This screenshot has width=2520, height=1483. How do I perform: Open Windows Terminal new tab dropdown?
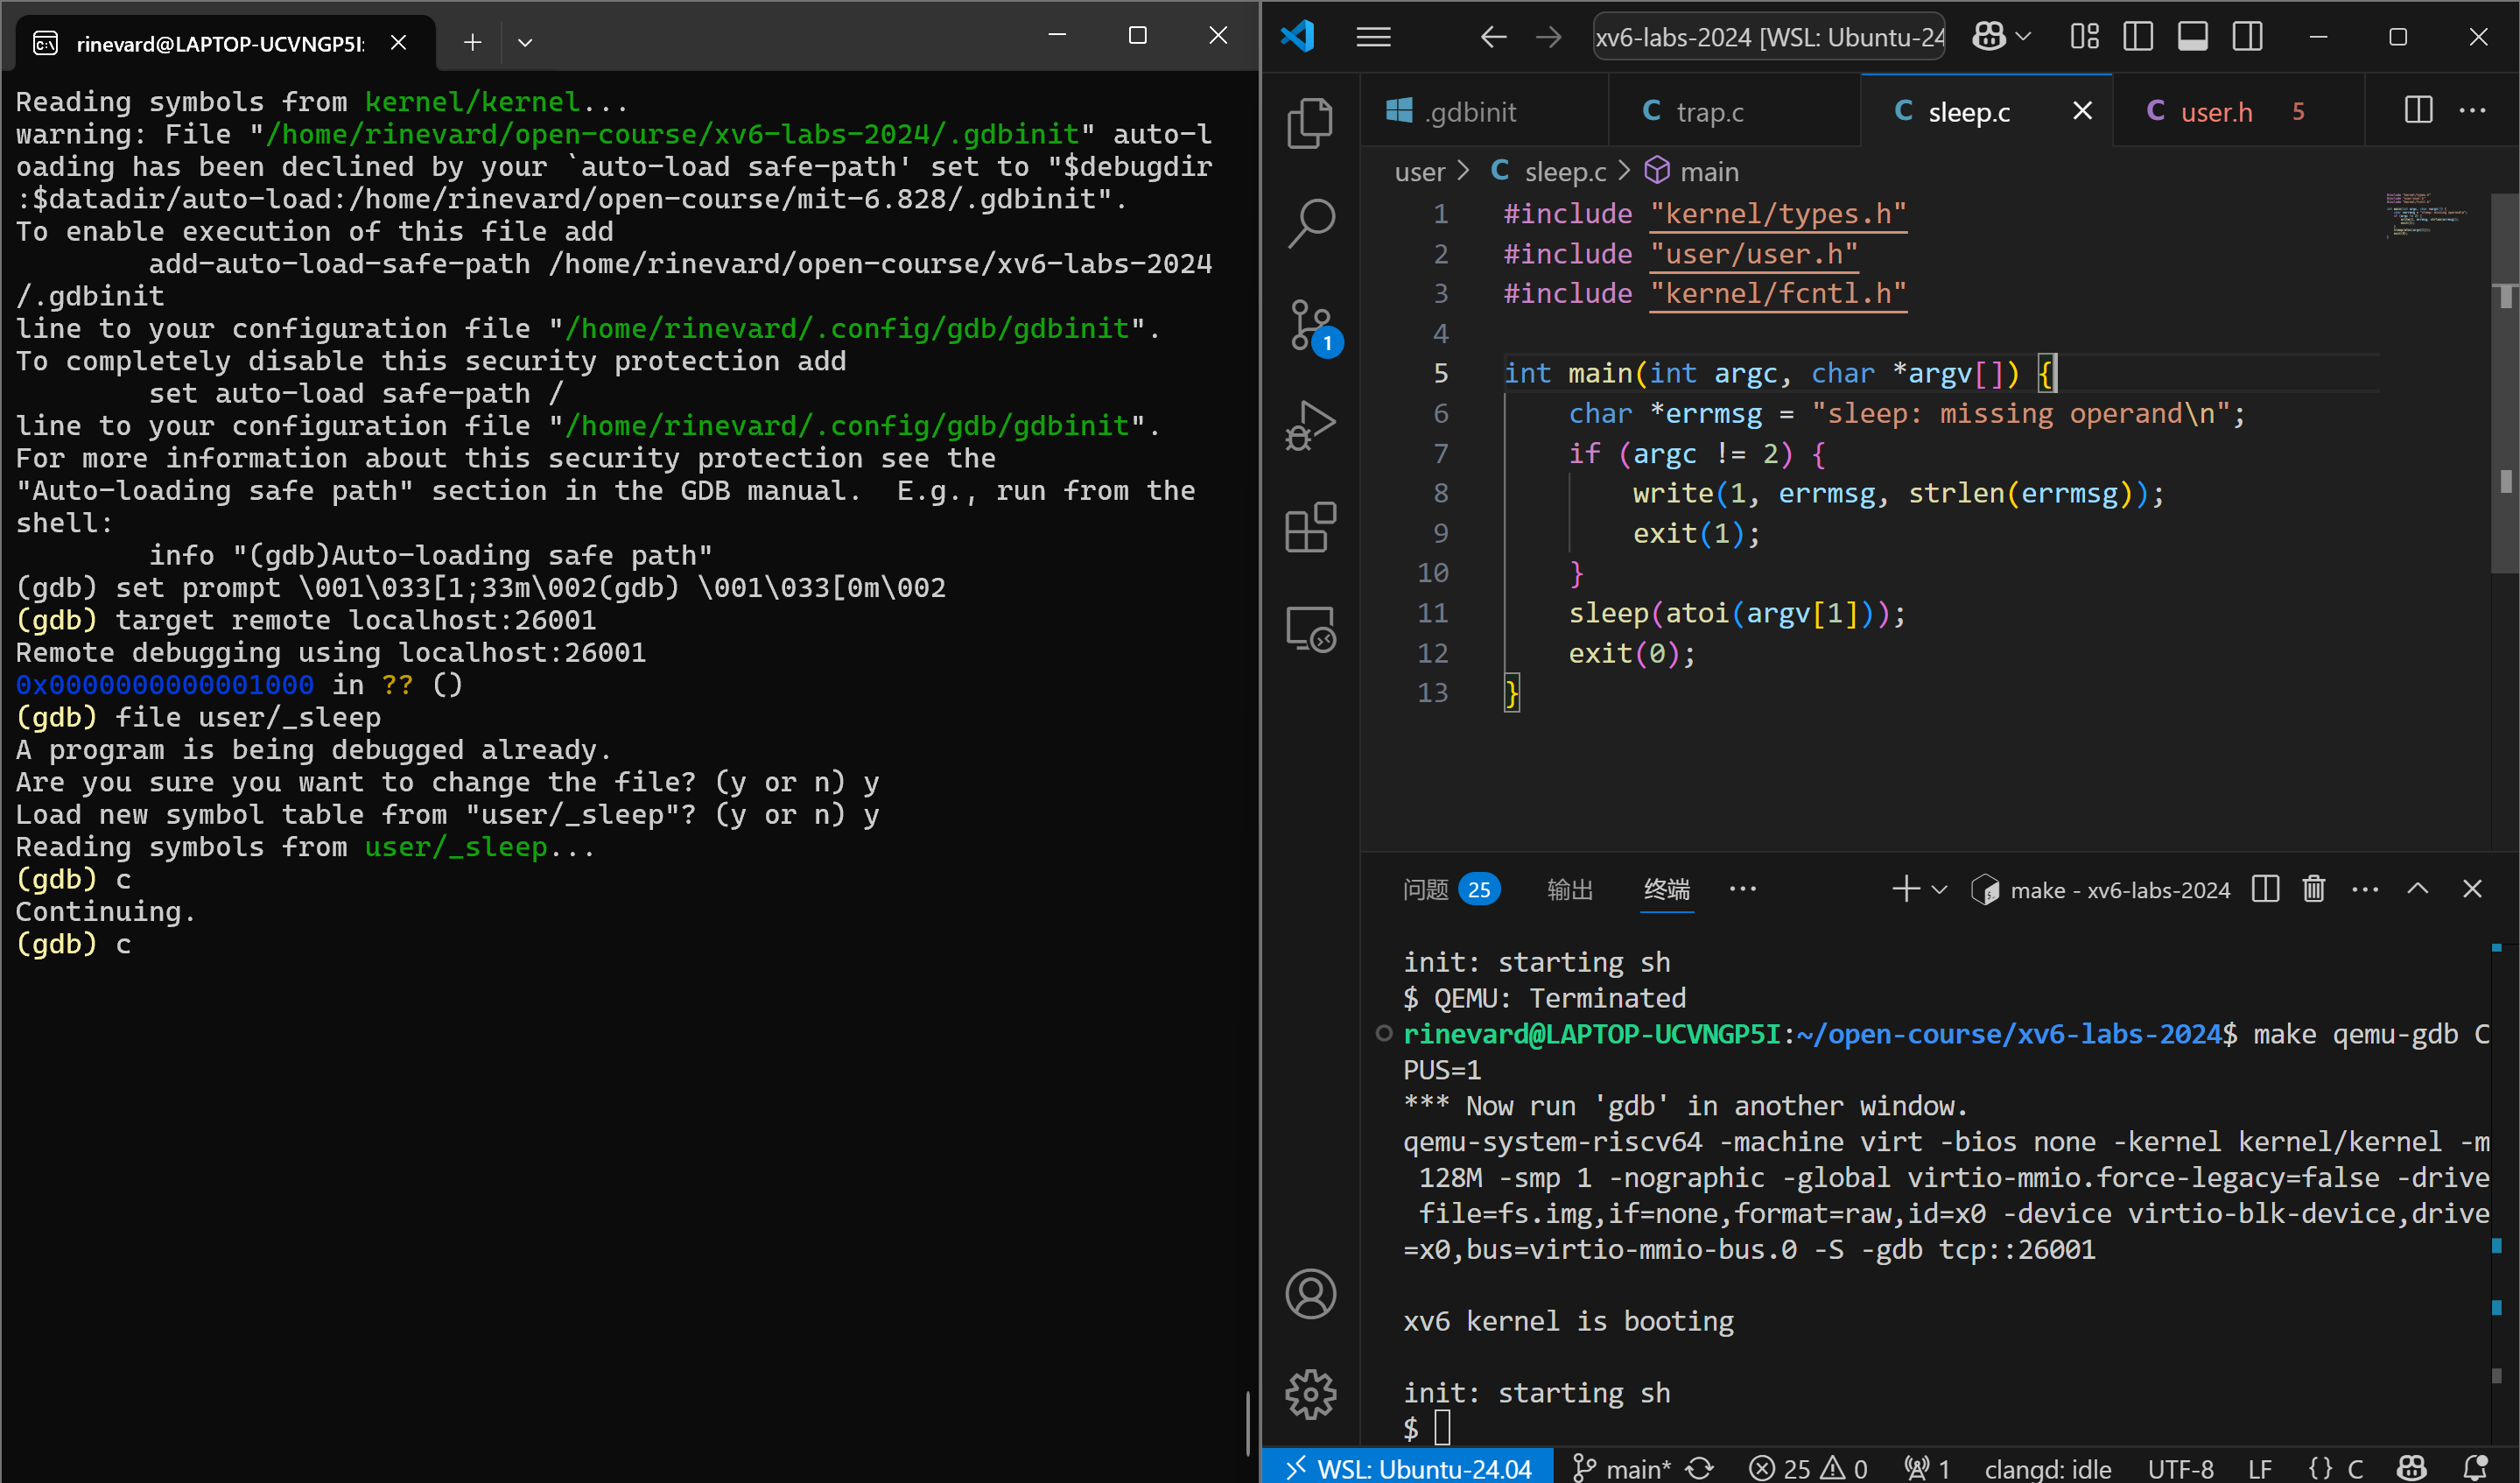tap(525, 42)
